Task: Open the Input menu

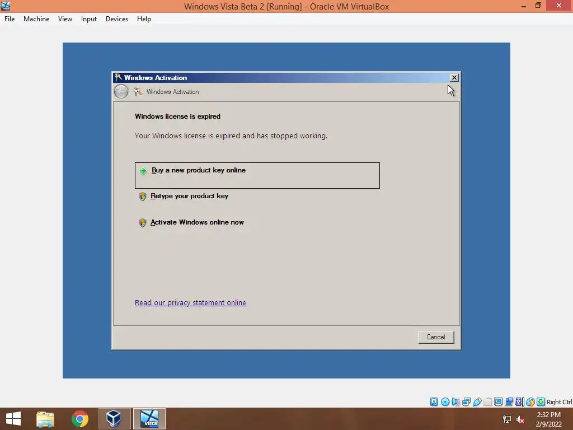Action: [89, 19]
